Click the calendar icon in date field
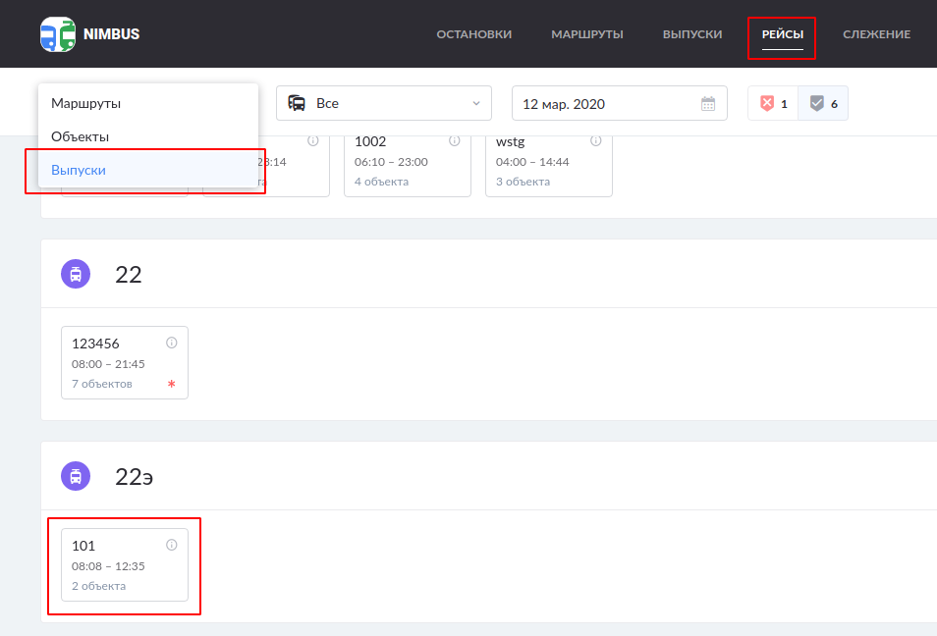The height and width of the screenshot is (636, 937). pyautogui.click(x=708, y=103)
